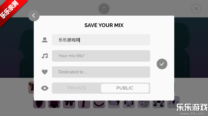This screenshot has height=116, width=208.
Task: Set mix visibility to PRIVATE
Action: pos(77,88)
